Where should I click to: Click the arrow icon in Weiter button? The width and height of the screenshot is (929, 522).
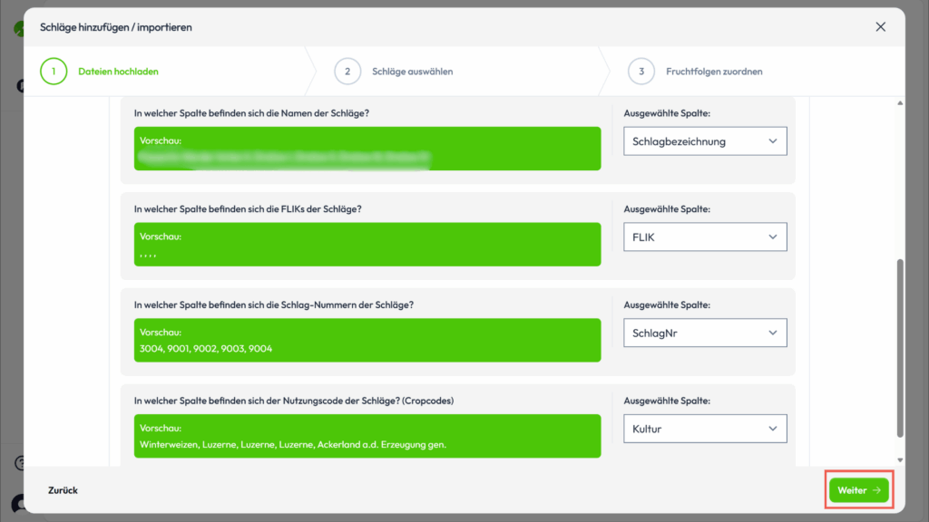click(x=876, y=490)
